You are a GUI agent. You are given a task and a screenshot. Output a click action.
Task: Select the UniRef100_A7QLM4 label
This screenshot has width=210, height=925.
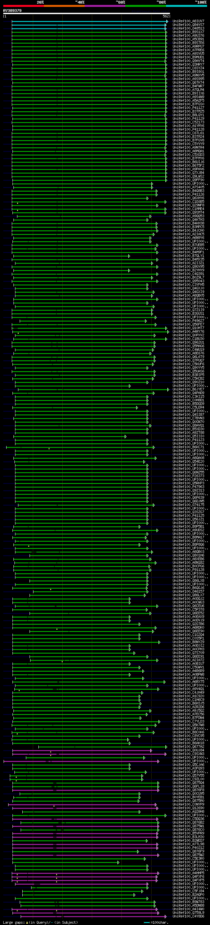pyautogui.click(x=188, y=90)
